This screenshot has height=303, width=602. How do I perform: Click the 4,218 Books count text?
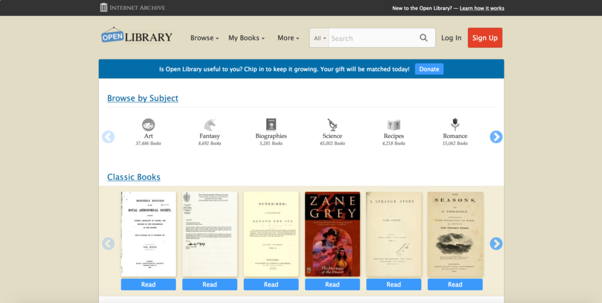tap(394, 143)
